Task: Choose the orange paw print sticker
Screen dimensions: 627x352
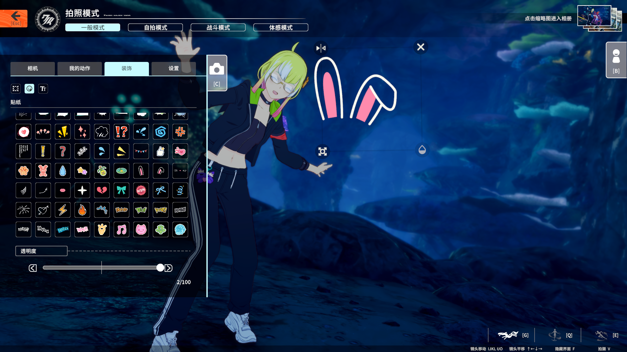Action: [24, 171]
